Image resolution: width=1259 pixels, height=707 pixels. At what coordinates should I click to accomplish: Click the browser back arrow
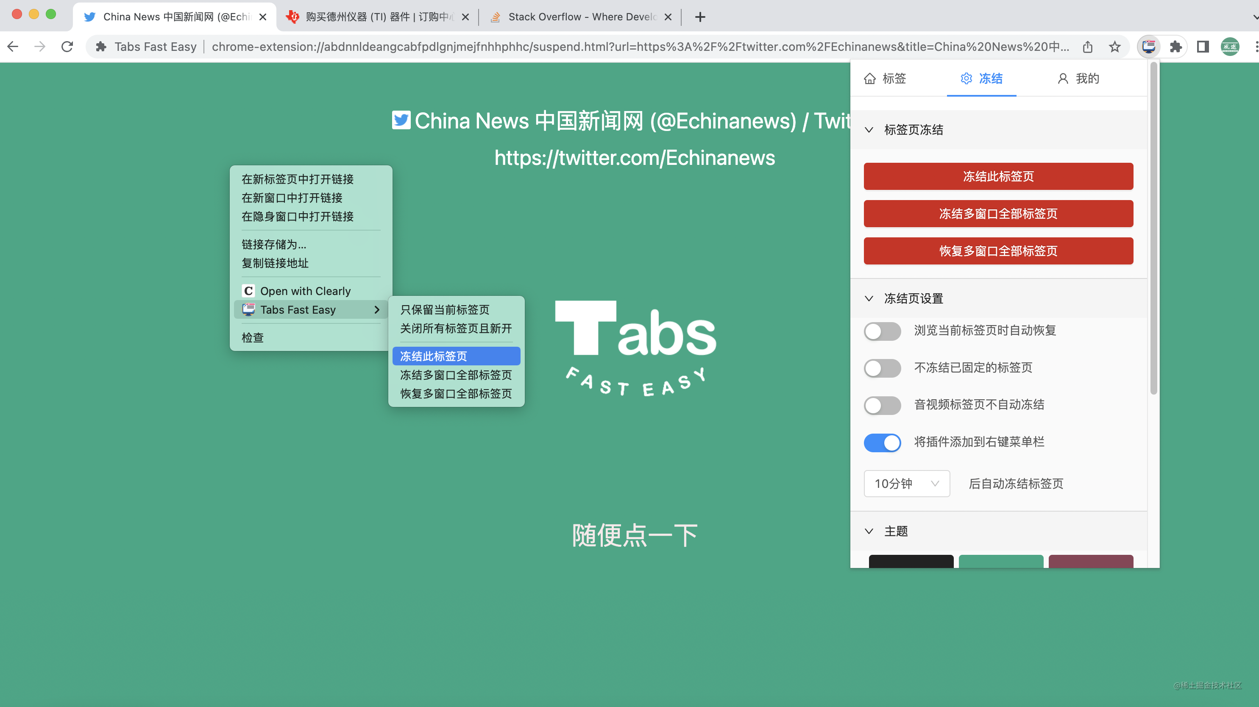point(13,47)
